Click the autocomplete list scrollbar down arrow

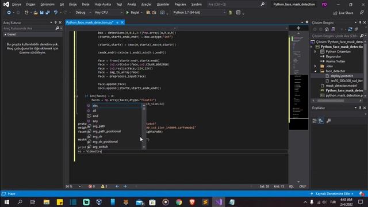click(144, 147)
